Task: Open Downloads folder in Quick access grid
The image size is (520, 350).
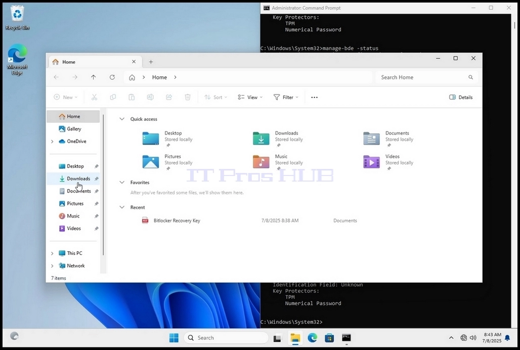Action: coord(261,138)
